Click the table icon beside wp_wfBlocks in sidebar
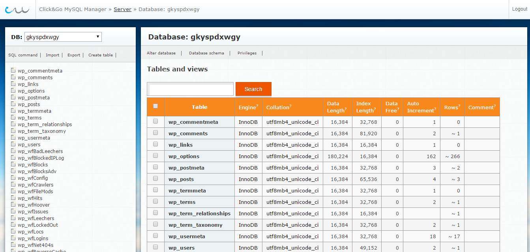530x252 pixels. (13, 164)
